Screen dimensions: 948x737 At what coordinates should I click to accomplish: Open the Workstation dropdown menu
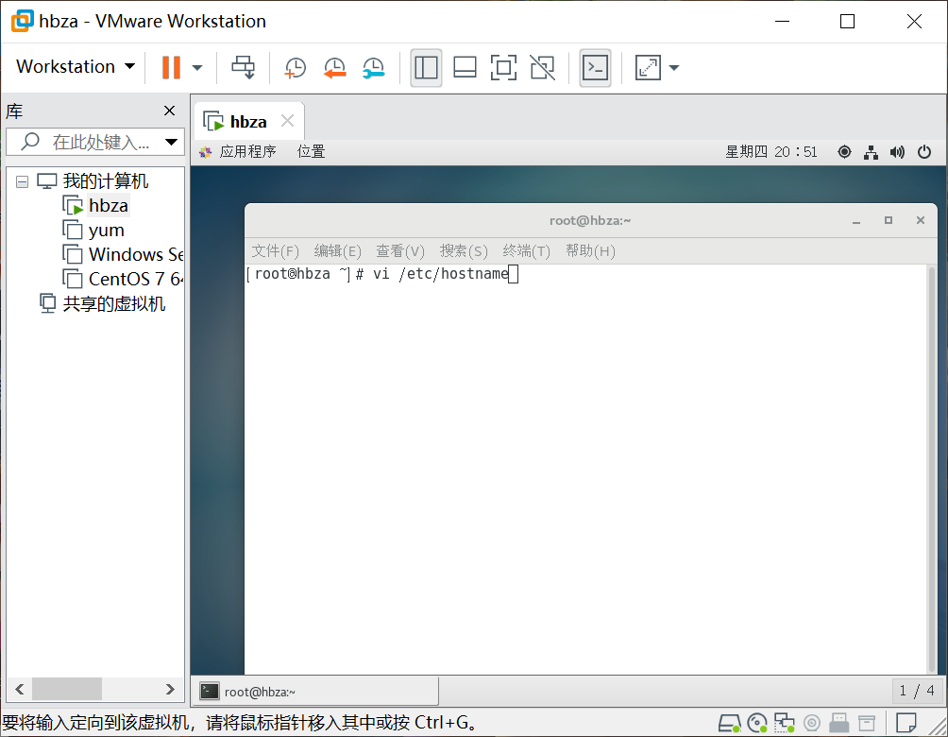(x=76, y=67)
